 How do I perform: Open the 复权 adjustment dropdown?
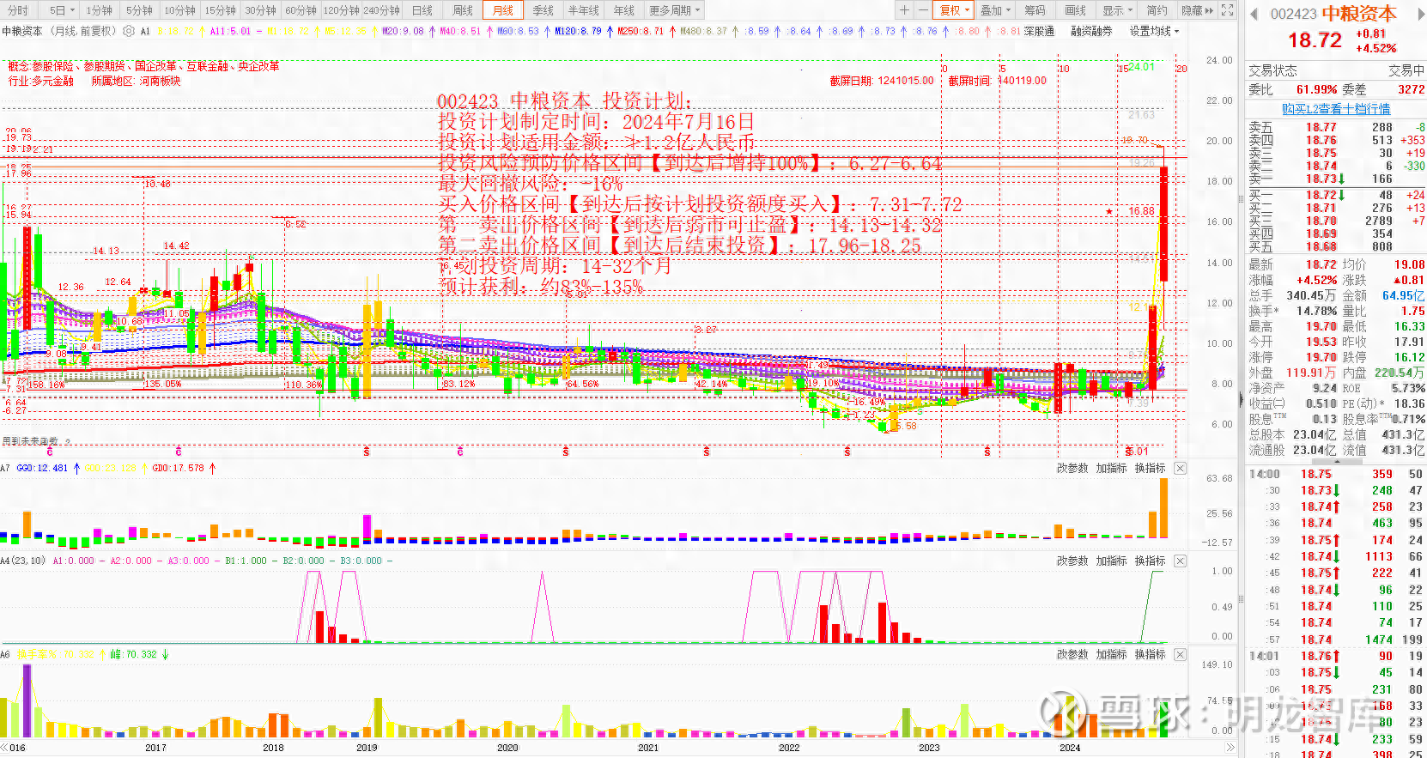coord(955,10)
